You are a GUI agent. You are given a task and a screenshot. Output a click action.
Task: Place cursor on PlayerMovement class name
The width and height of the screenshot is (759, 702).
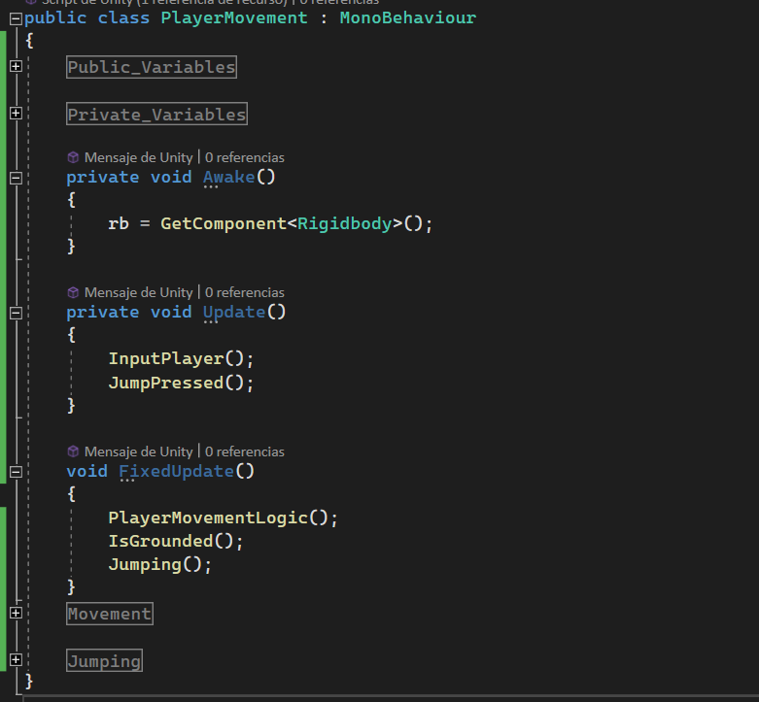pyautogui.click(x=234, y=17)
